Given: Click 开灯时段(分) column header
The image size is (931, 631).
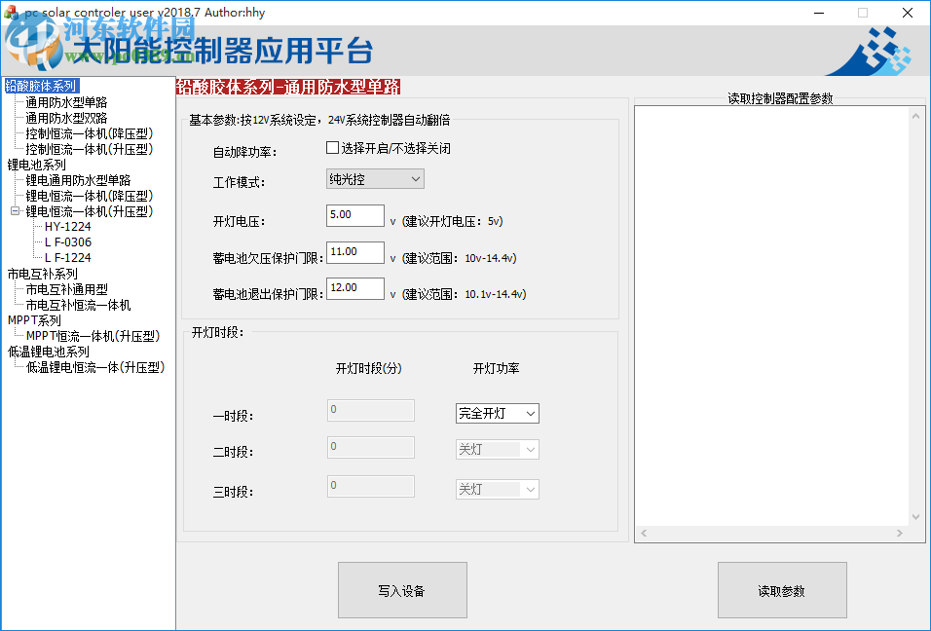Looking at the screenshot, I should [369, 369].
